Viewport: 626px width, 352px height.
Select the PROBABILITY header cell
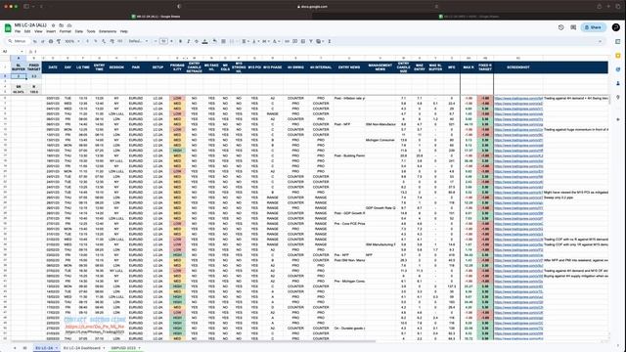tap(177, 67)
